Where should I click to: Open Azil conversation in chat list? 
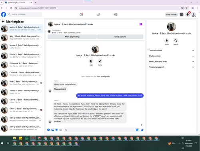[x=22, y=128]
